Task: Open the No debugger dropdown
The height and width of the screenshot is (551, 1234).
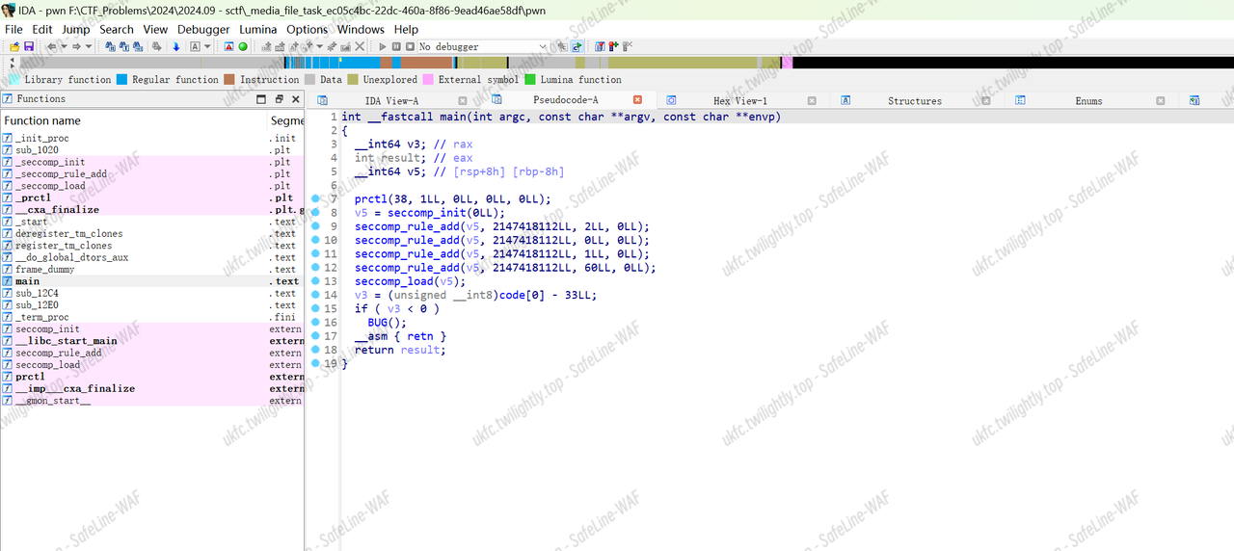Action: (542, 46)
